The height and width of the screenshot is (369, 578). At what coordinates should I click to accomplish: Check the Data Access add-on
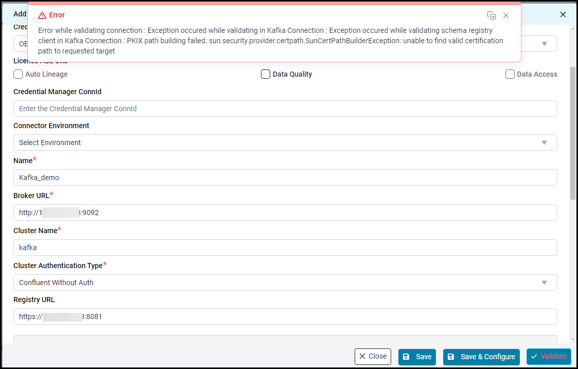[x=510, y=74]
